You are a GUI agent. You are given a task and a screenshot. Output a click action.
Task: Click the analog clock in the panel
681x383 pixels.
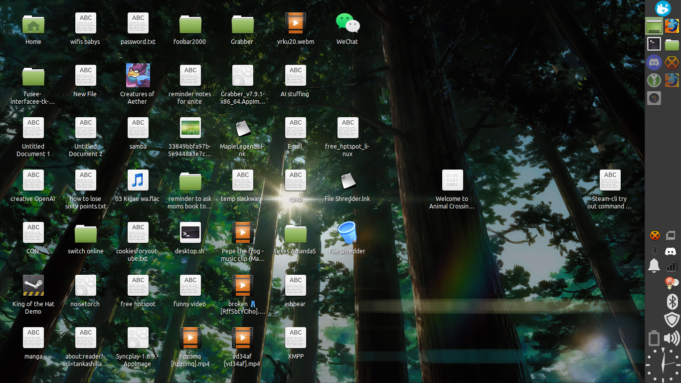[x=663, y=365]
